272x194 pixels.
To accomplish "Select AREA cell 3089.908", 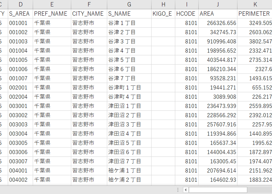I will pyautogui.click(x=218, y=97).
